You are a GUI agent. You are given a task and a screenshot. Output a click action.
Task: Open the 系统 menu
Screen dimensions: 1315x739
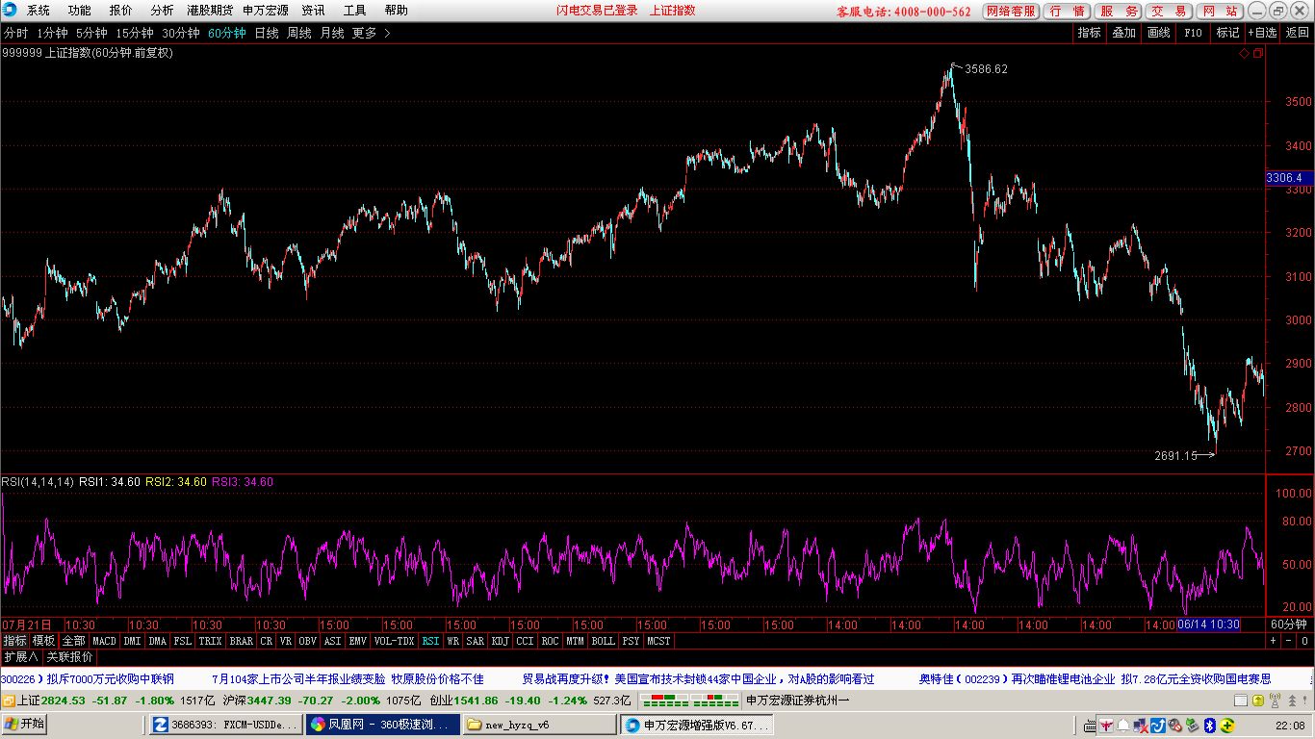(x=39, y=11)
